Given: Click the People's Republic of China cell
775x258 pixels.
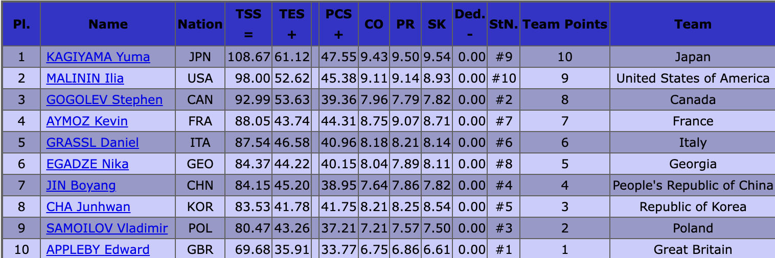Looking at the screenshot, I should point(693,185).
